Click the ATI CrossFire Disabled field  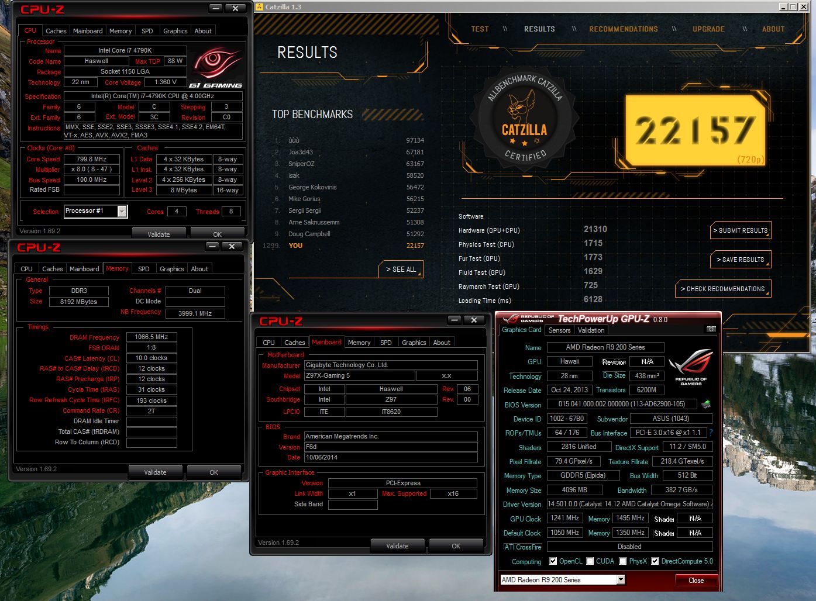tap(629, 547)
